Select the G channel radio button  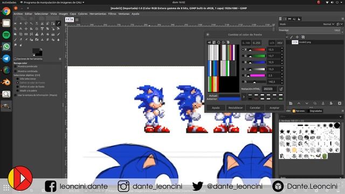(x=243, y=56)
